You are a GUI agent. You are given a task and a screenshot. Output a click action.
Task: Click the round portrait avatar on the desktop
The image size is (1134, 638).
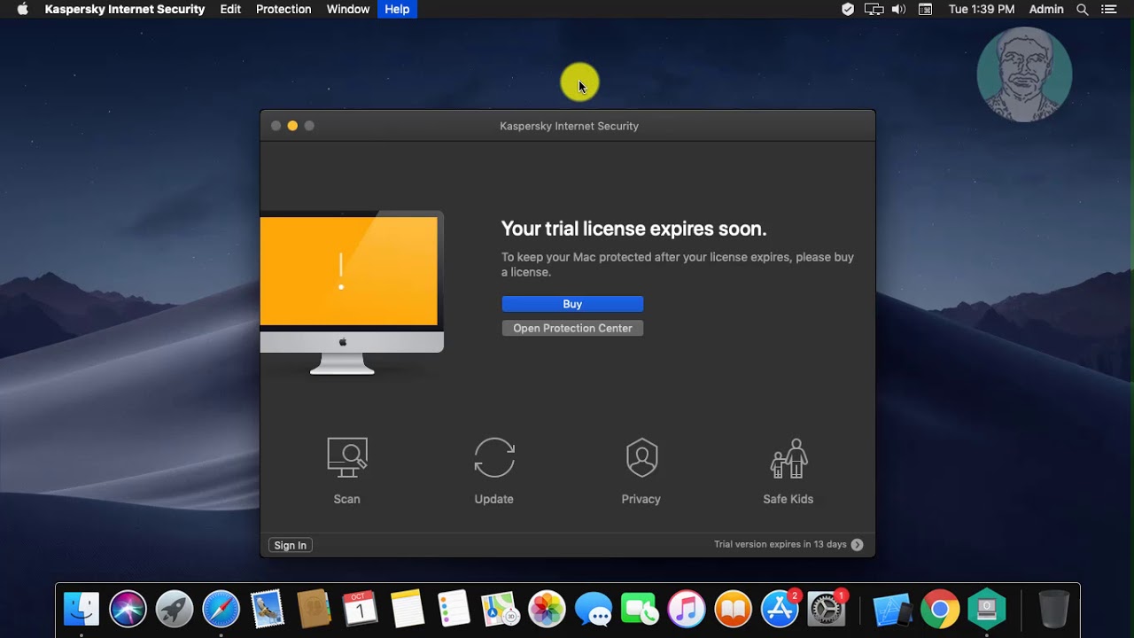coord(1024,74)
